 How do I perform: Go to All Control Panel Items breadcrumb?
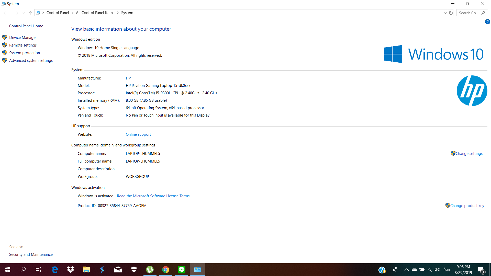95,13
